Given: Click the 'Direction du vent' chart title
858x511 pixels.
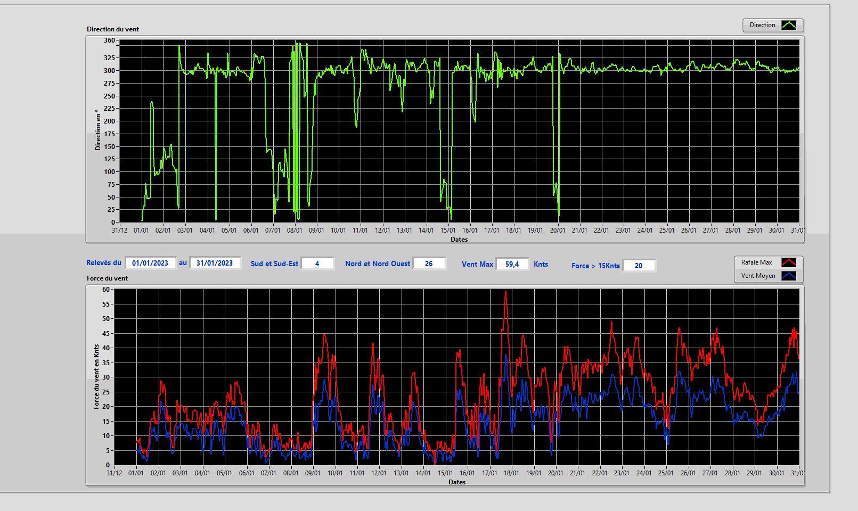Looking at the screenshot, I should 113,29.
